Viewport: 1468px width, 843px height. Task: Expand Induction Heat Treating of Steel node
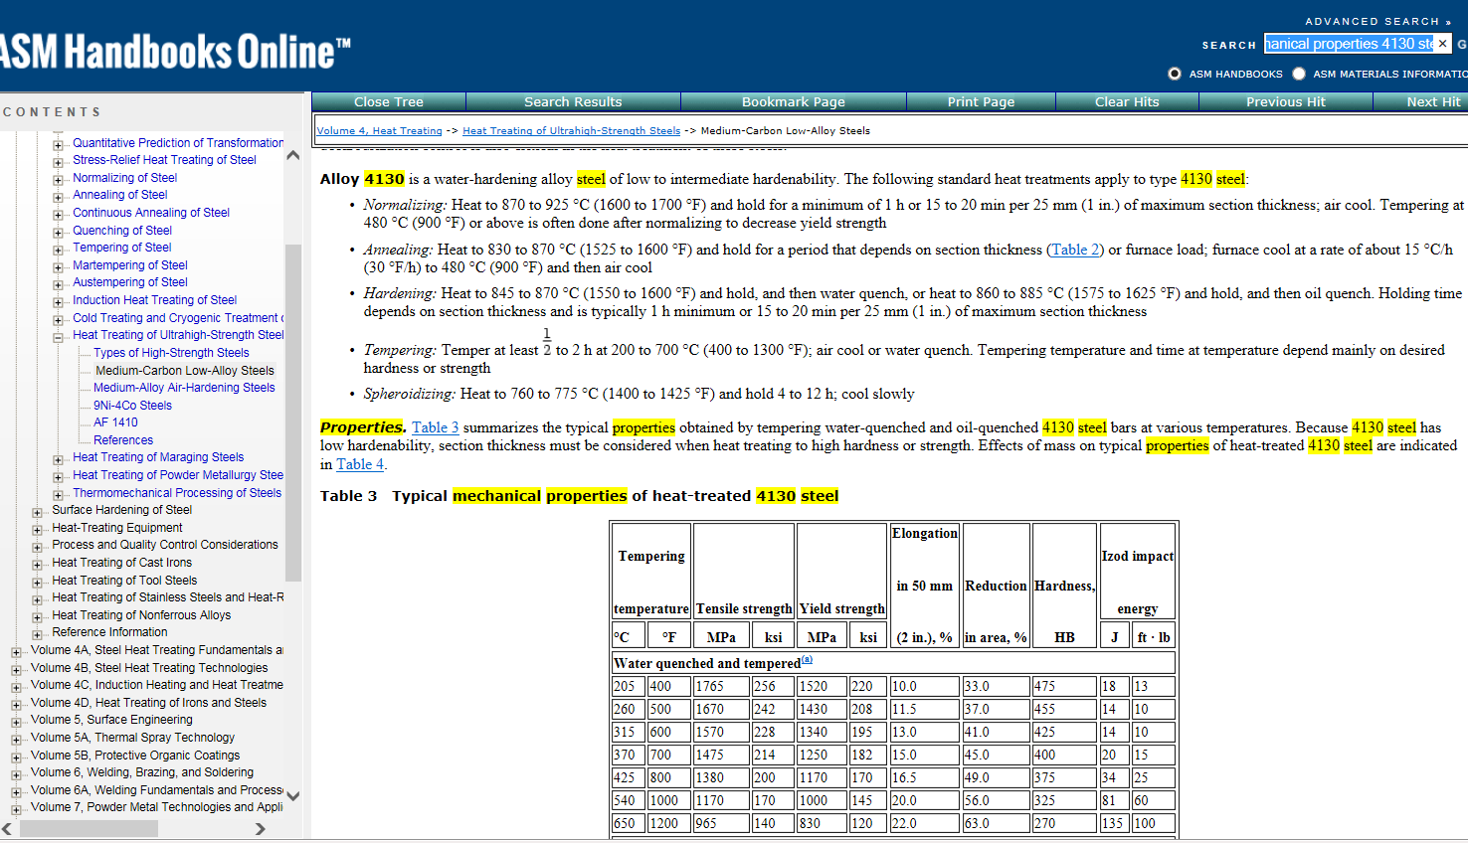point(58,302)
